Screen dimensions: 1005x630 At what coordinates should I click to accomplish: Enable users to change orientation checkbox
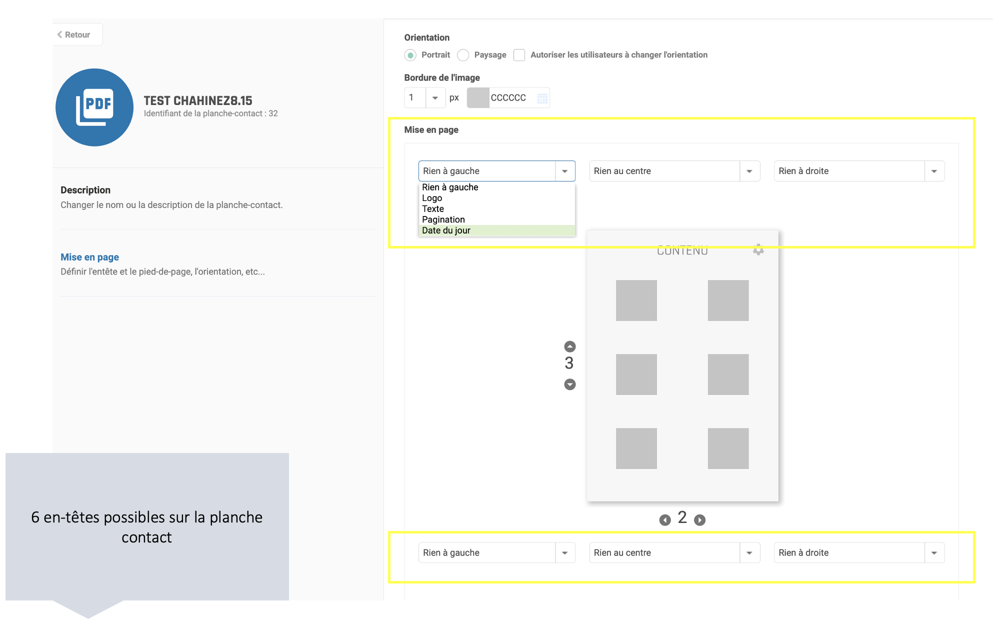519,55
